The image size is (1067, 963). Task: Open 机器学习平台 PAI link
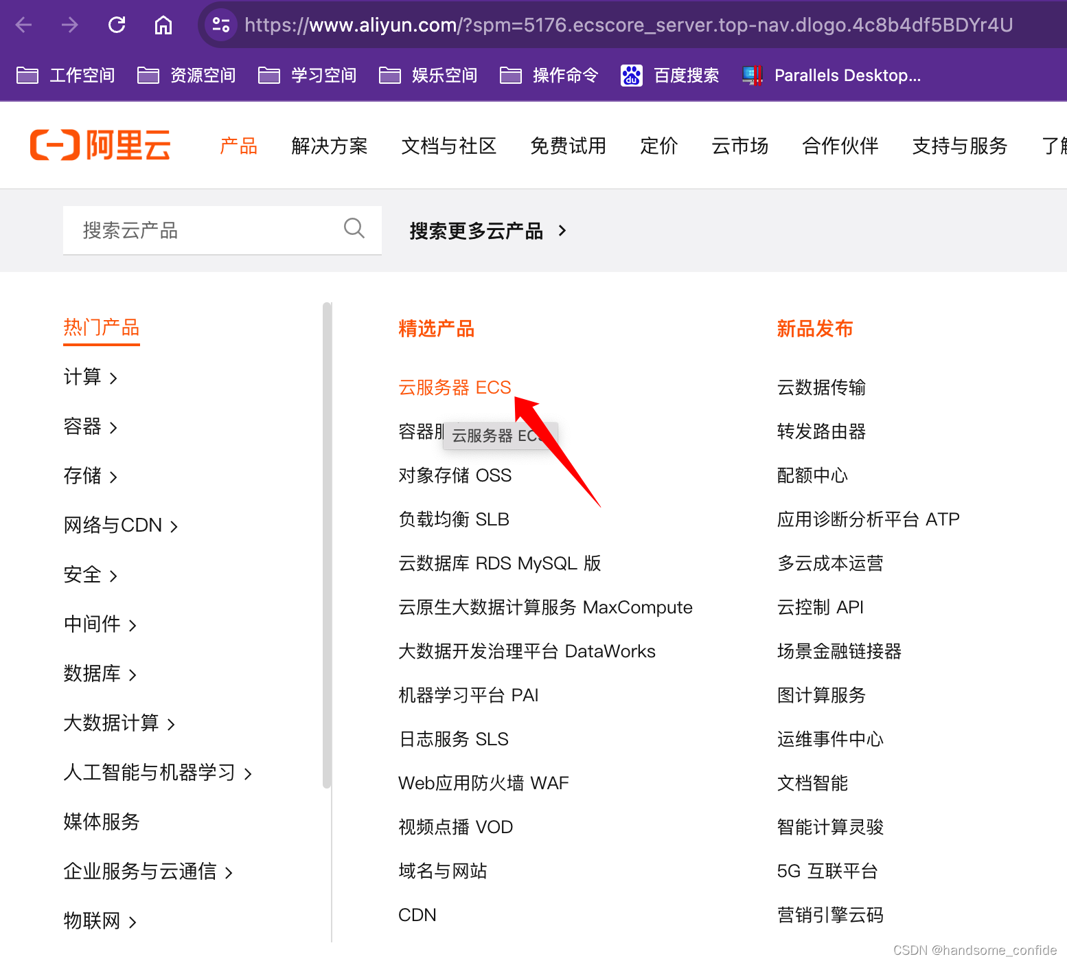click(468, 695)
